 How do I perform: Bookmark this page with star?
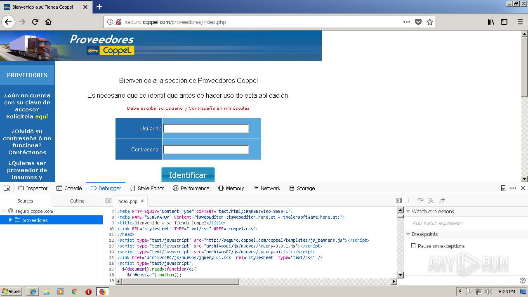coord(429,22)
